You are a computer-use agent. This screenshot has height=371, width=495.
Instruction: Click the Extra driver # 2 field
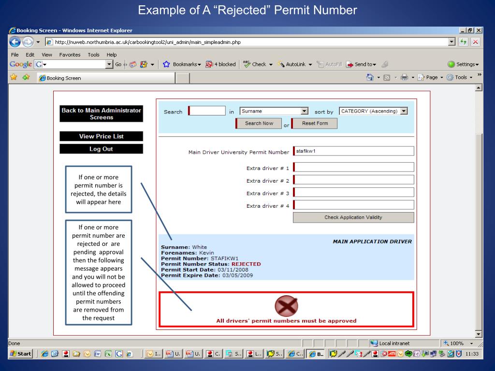click(x=353, y=180)
